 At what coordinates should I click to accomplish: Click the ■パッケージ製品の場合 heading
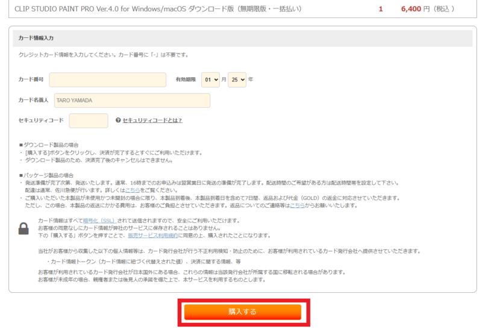click(x=46, y=175)
